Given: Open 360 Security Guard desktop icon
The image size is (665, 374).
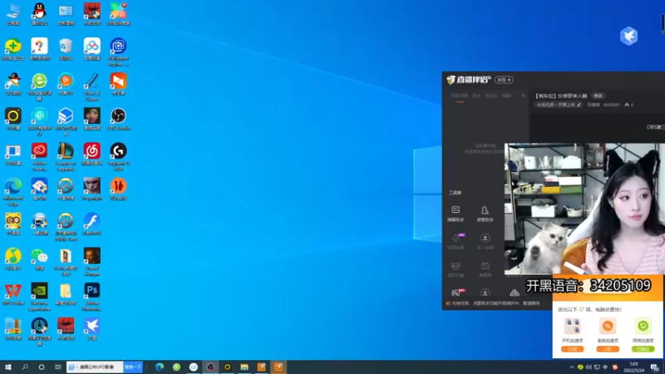Looking at the screenshot, I should [x=13, y=49].
